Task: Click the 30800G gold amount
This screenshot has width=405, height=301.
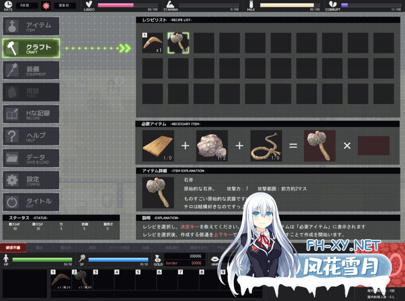Action: point(195,256)
